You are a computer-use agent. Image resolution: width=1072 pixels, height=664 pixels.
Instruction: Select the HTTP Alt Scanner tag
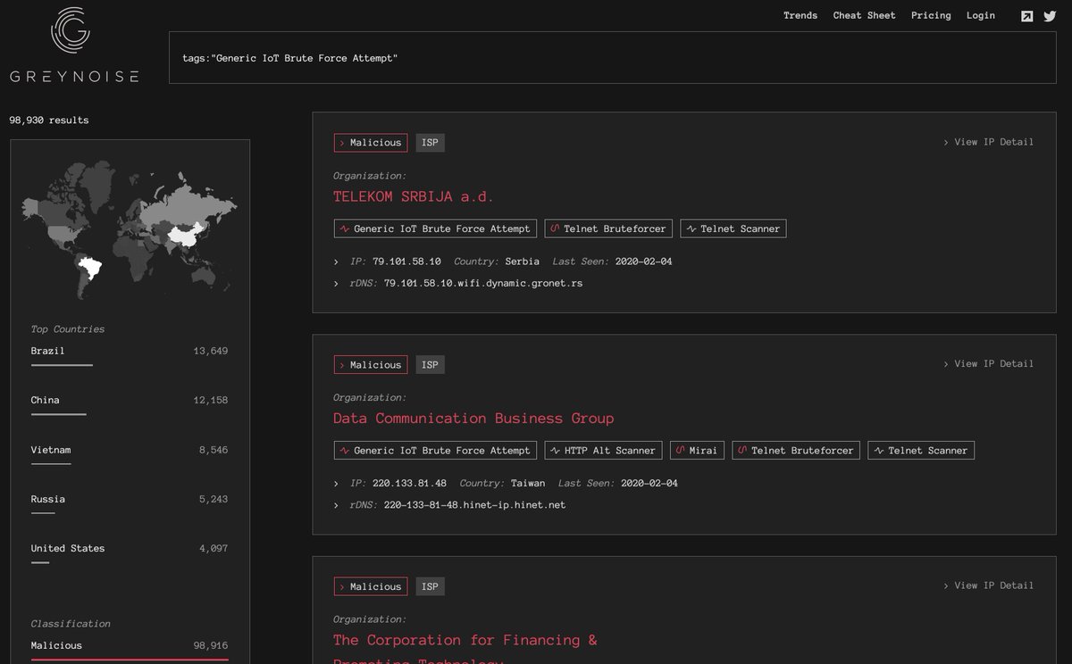pyautogui.click(x=603, y=451)
